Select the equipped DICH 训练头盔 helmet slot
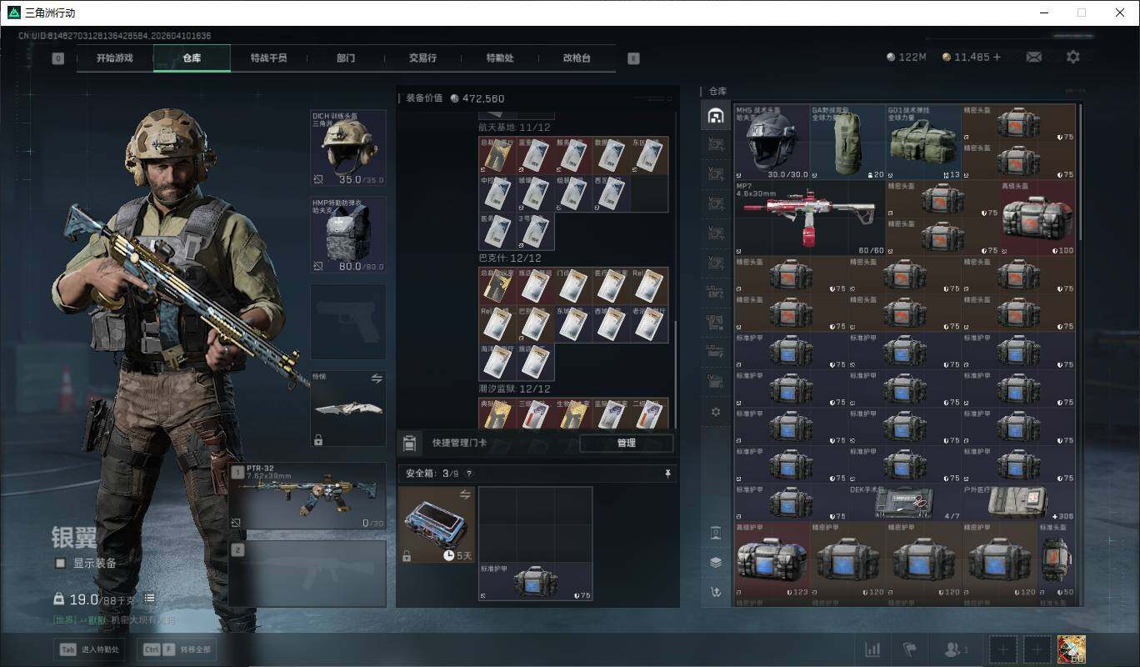The width and height of the screenshot is (1140, 667). coord(348,148)
